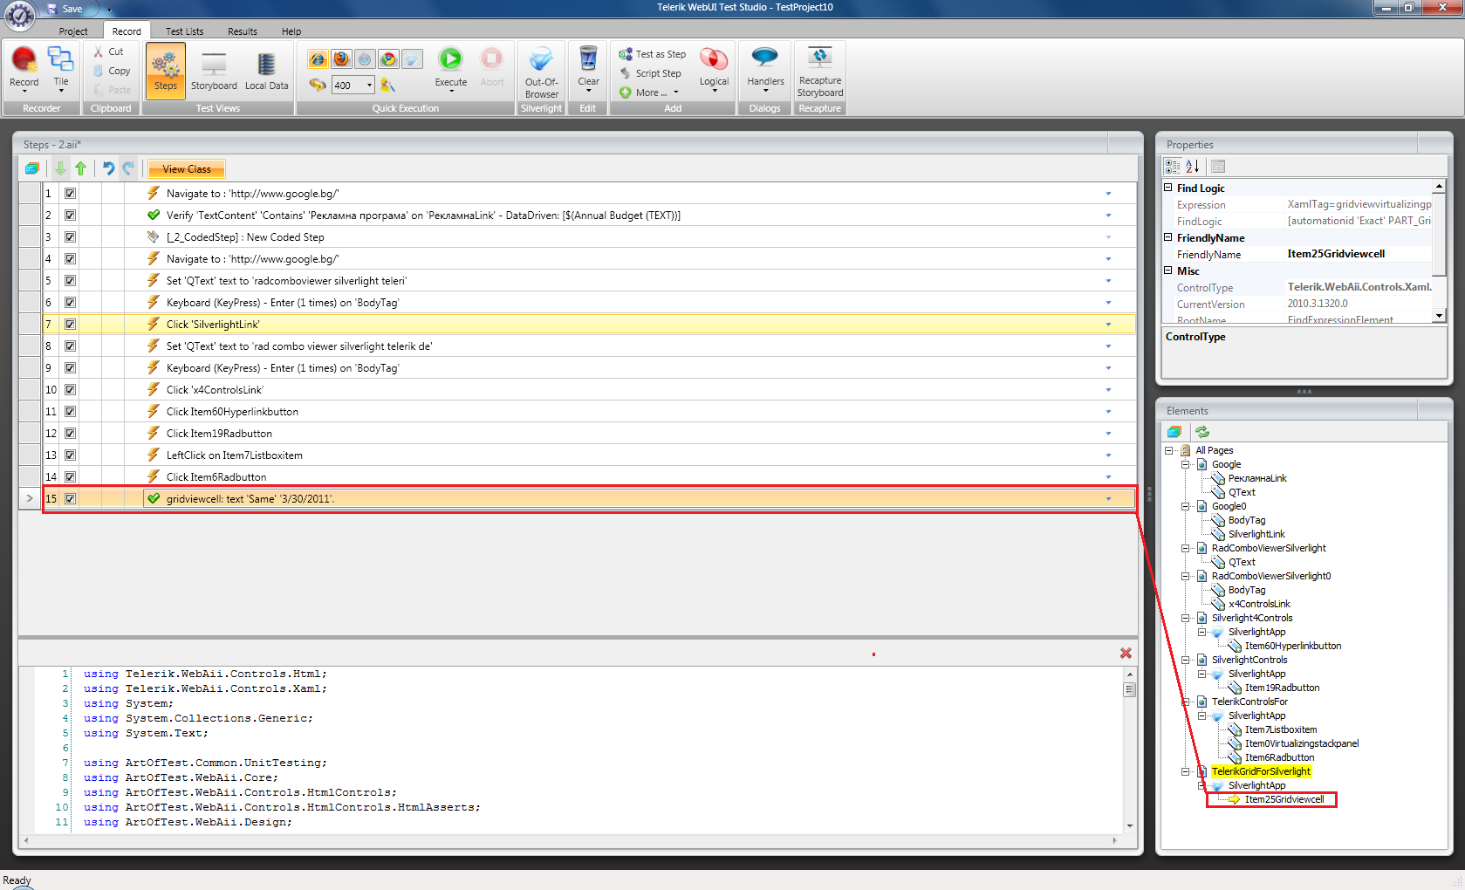1465x890 pixels.
Task: Uncheck step 2 Verify TextContent checkbox
Action: point(70,216)
